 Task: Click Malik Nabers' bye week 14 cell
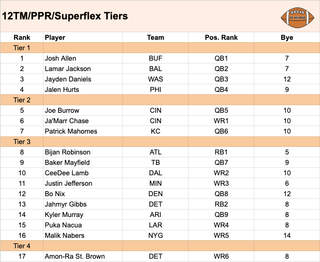tap(287, 235)
